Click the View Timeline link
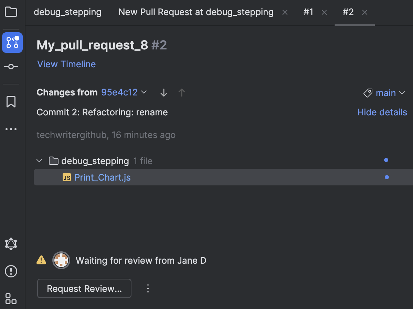The height and width of the screenshot is (309, 413). point(66,64)
